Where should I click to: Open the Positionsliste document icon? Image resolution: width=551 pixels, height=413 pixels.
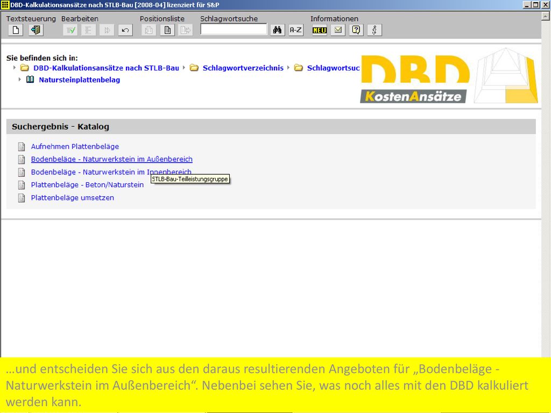167,30
